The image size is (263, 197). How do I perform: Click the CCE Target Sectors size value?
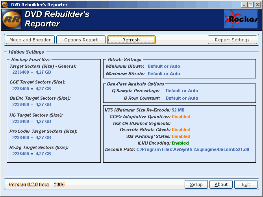point(32,89)
